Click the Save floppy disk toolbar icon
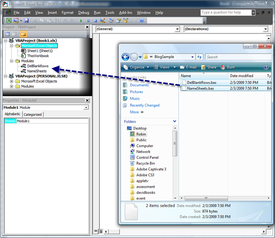This screenshot has height=238, width=275. pos(26,21)
